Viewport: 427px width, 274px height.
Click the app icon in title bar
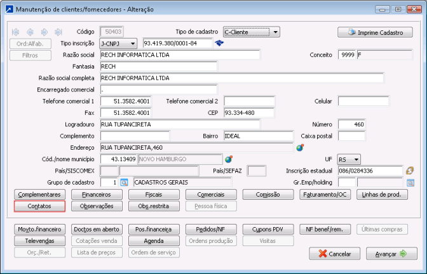pos(10,10)
